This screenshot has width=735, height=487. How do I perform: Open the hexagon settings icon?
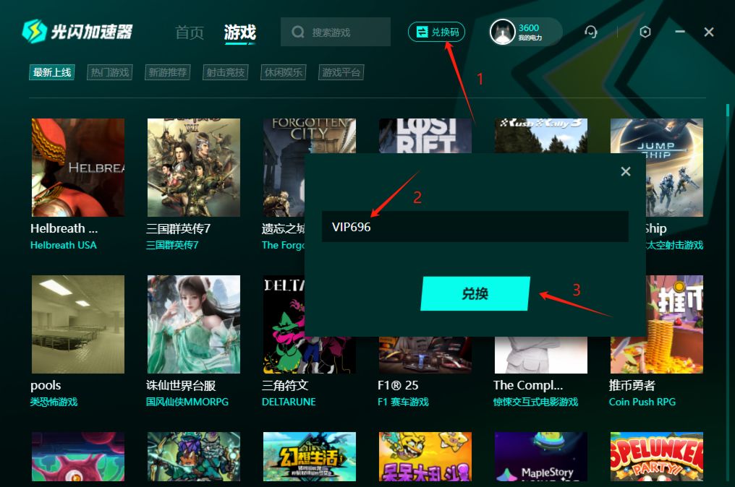click(645, 32)
